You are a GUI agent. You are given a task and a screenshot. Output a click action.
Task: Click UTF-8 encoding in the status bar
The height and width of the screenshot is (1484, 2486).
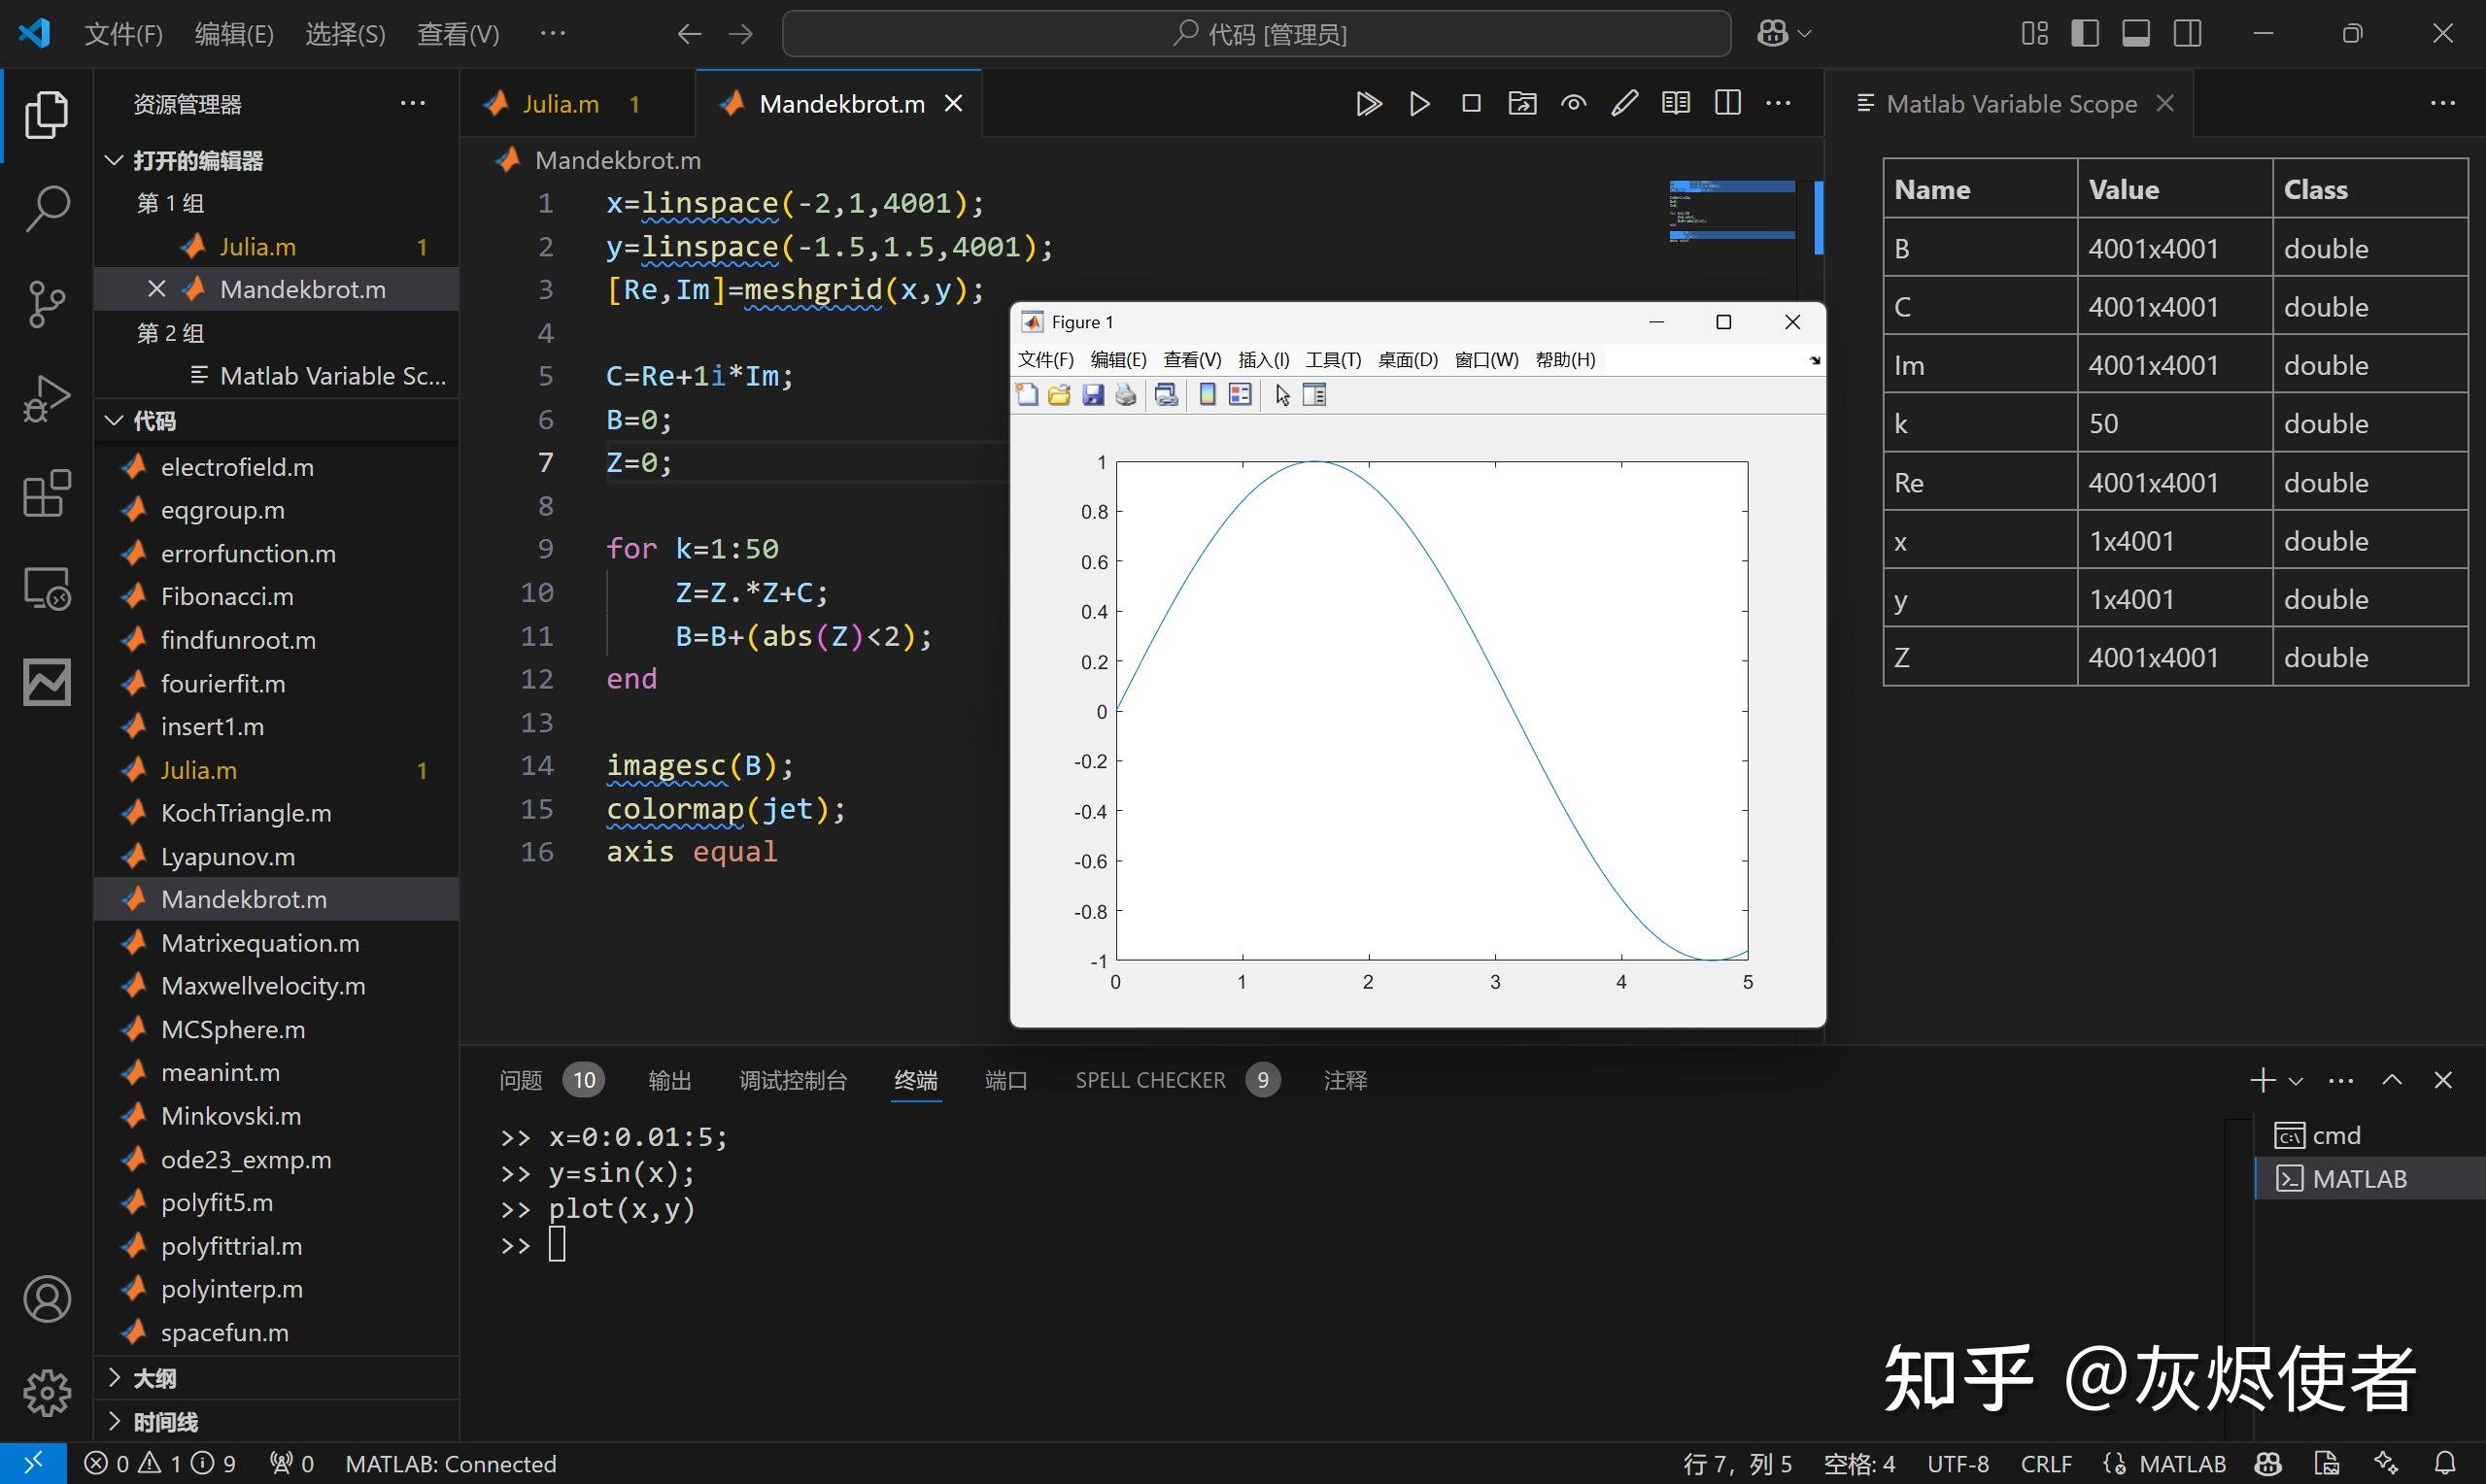1959,1464
